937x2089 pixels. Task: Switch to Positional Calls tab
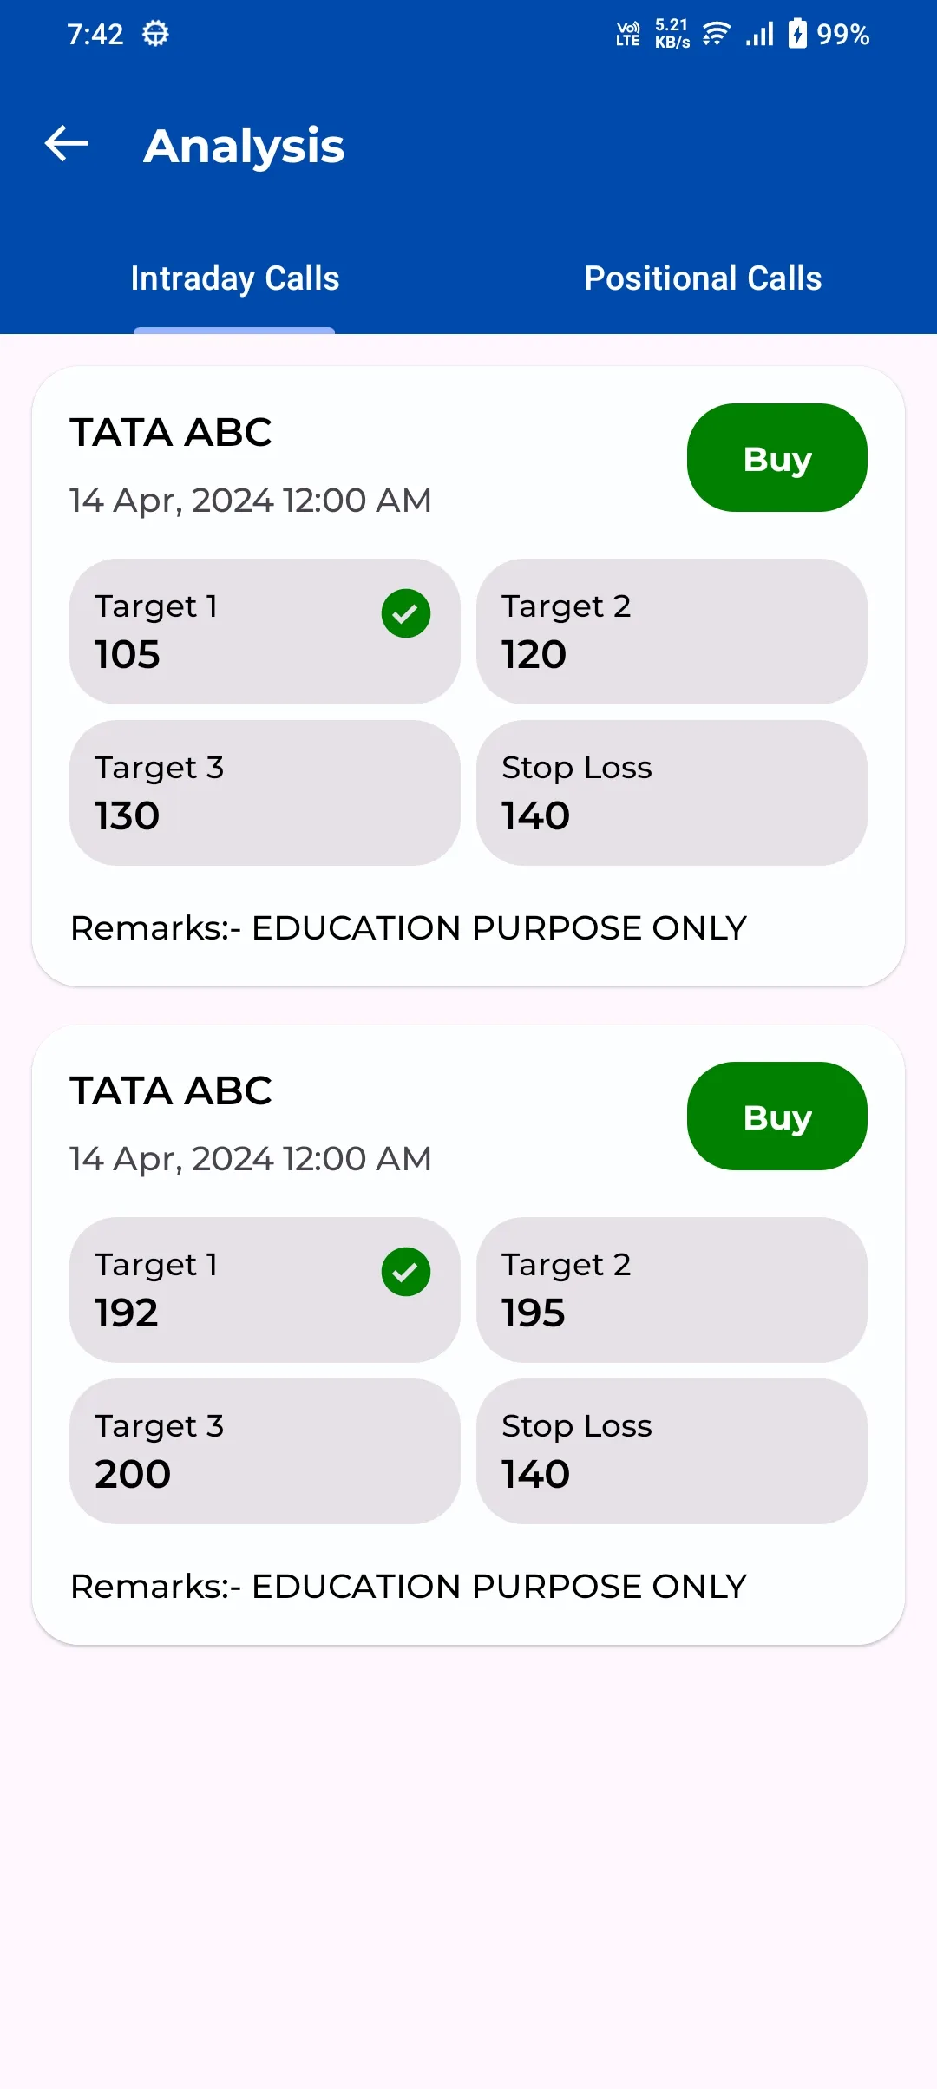coord(703,278)
